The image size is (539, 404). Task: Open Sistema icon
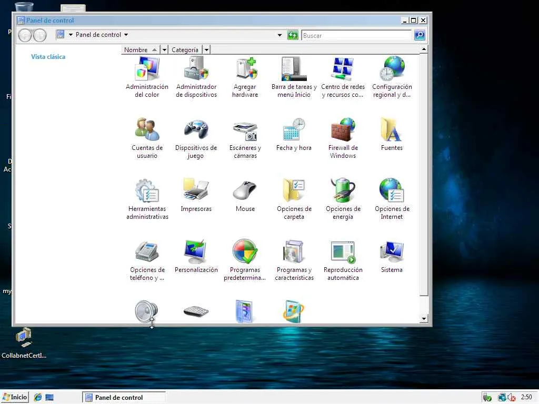pyautogui.click(x=392, y=257)
